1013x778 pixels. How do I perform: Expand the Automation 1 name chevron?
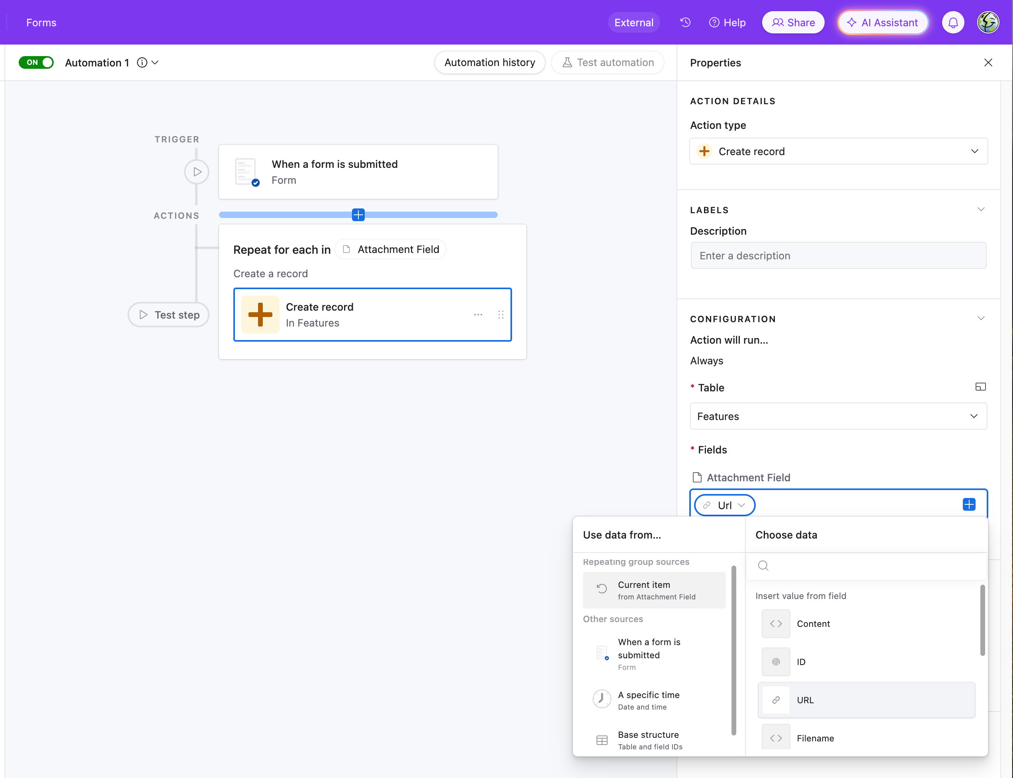click(x=155, y=62)
